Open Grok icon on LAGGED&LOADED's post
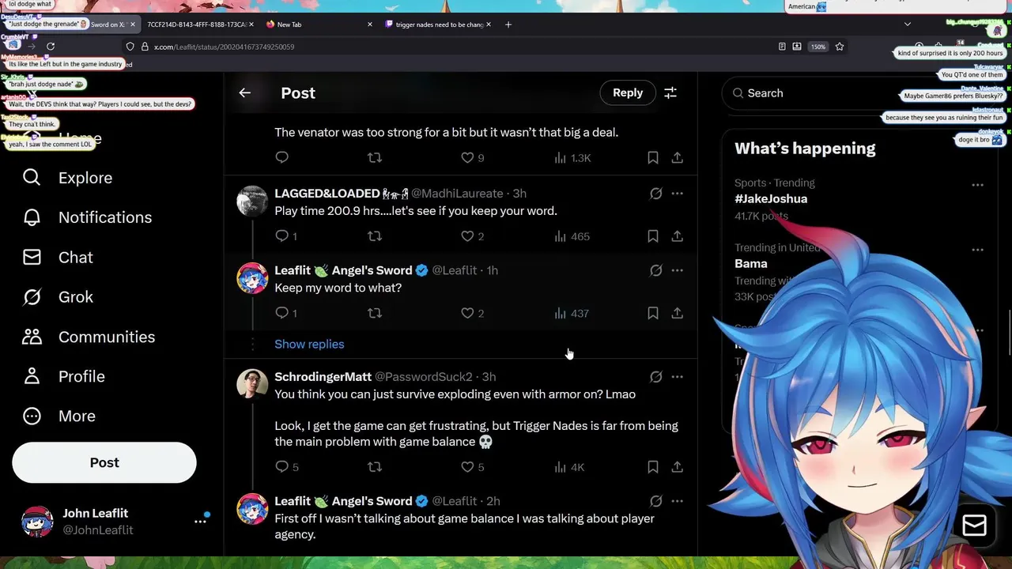1012x569 pixels. (x=655, y=194)
